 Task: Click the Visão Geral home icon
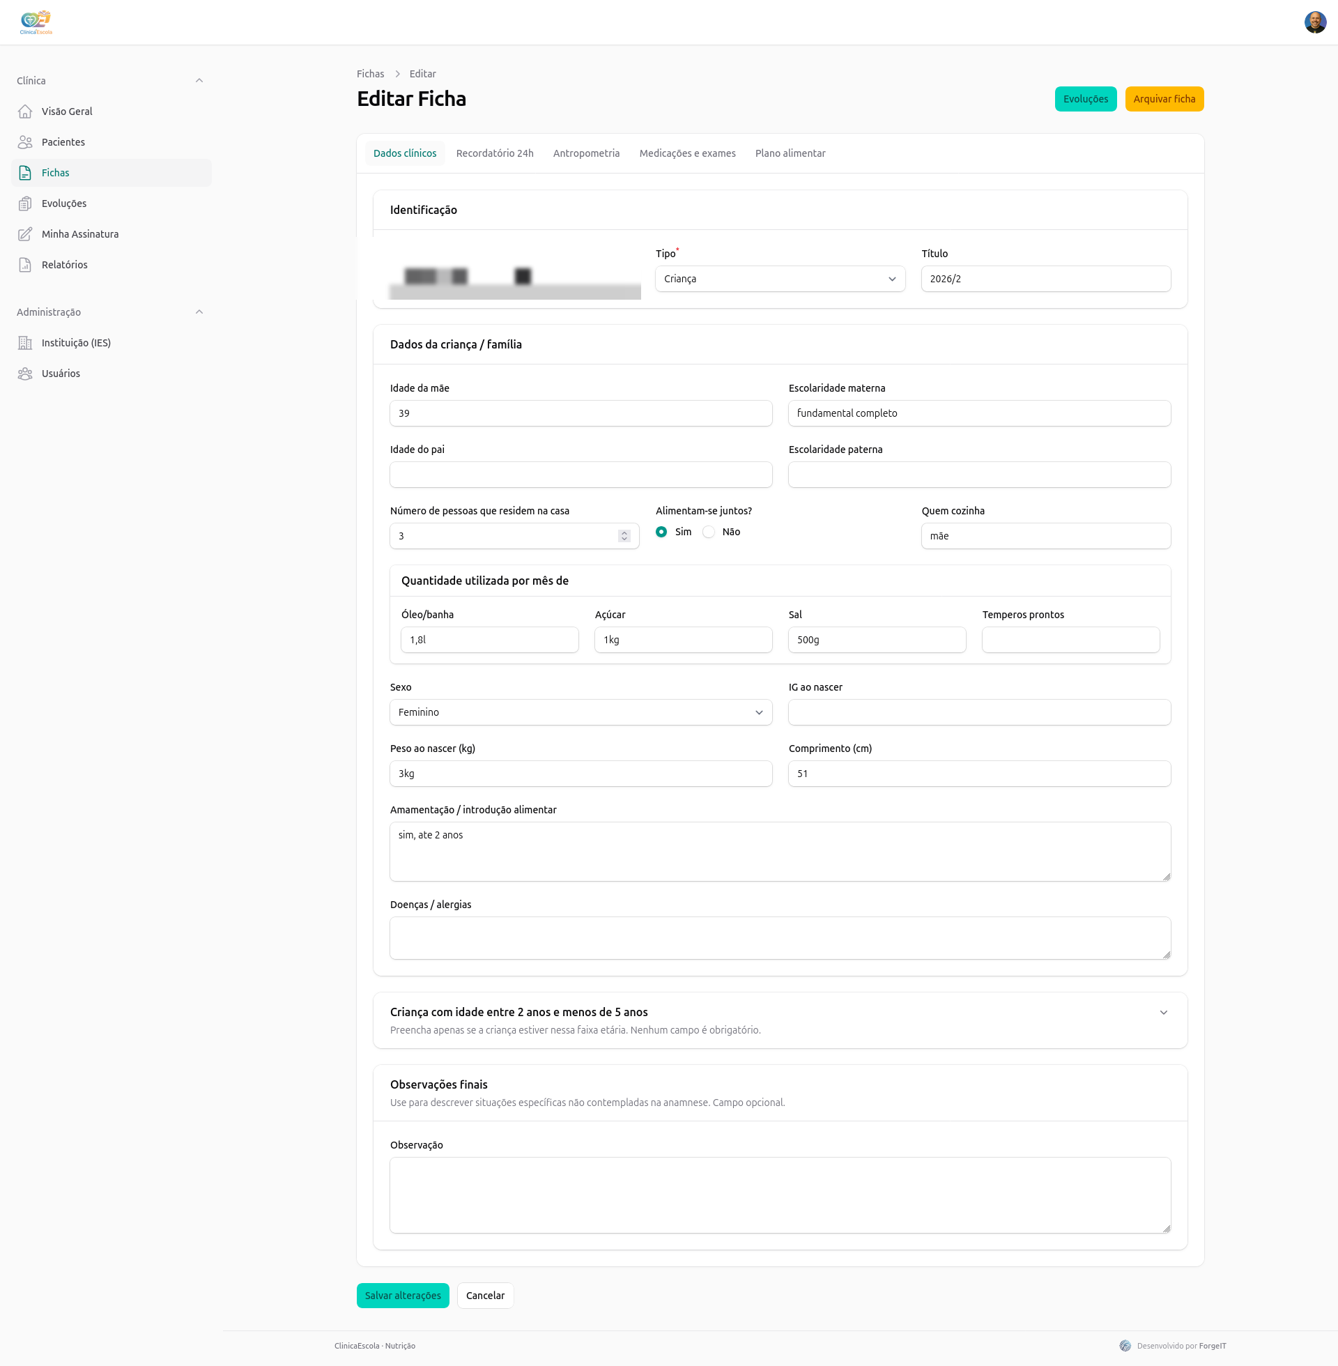[x=25, y=111]
